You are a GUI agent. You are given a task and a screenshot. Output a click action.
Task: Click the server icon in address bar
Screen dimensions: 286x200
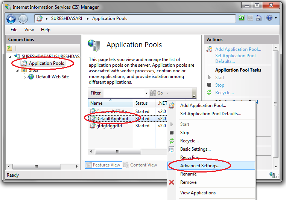pos(40,18)
